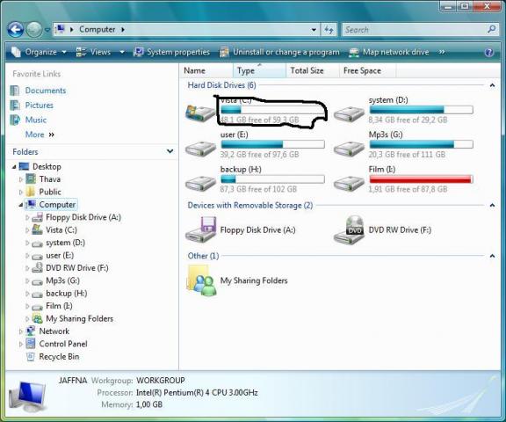Image resolution: width=506 pixels, height=422 pixels.
Task: Select Vista (C:) in folder tree
Action: 61,229
